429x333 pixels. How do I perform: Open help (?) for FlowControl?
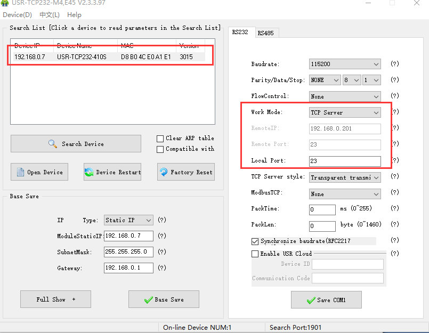click(395, 96)
